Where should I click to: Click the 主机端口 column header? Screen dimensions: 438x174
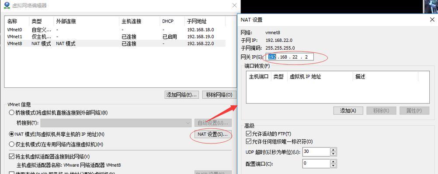coord(259,77)
